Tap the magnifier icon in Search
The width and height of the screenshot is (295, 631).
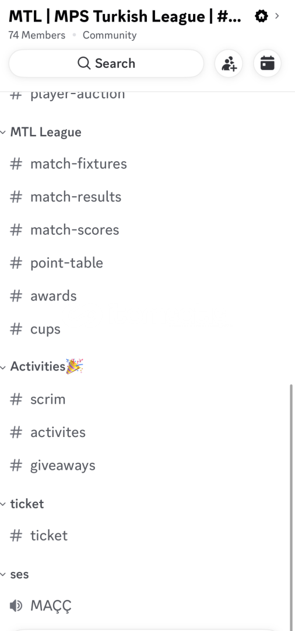tap(84, 63)
